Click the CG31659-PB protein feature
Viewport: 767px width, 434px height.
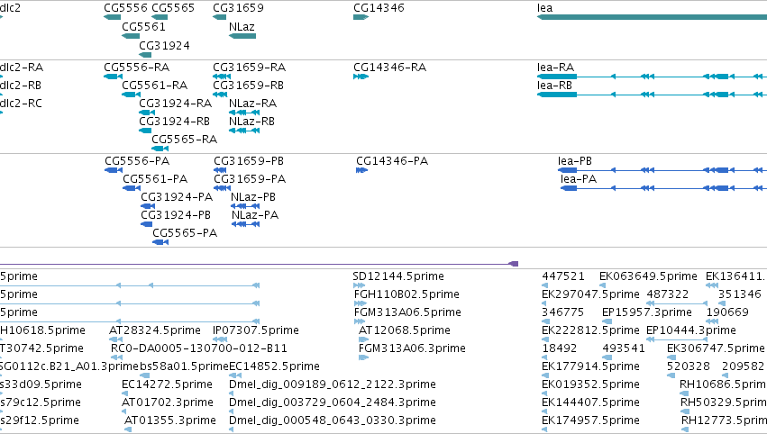220,170
